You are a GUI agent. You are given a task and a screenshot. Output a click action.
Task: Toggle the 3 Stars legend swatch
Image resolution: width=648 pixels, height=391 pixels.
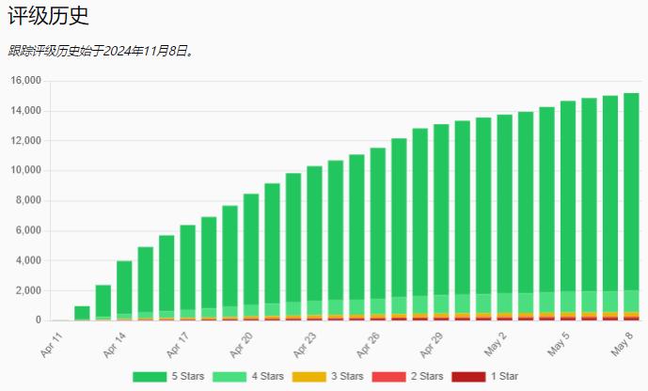[309, 377]
